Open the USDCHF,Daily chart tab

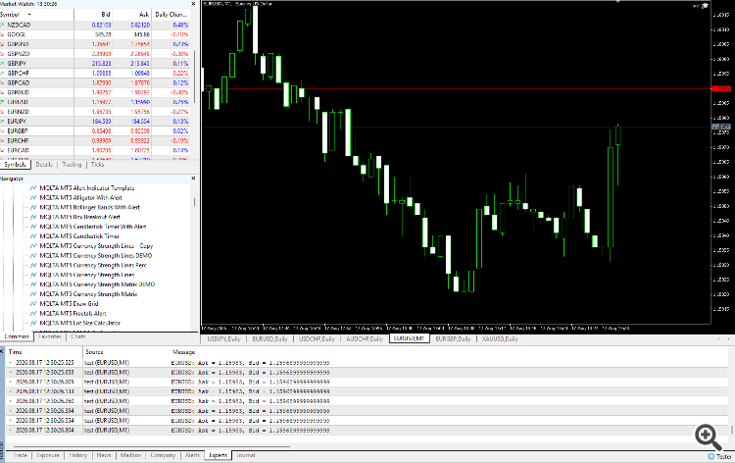[x=317, y=338]
